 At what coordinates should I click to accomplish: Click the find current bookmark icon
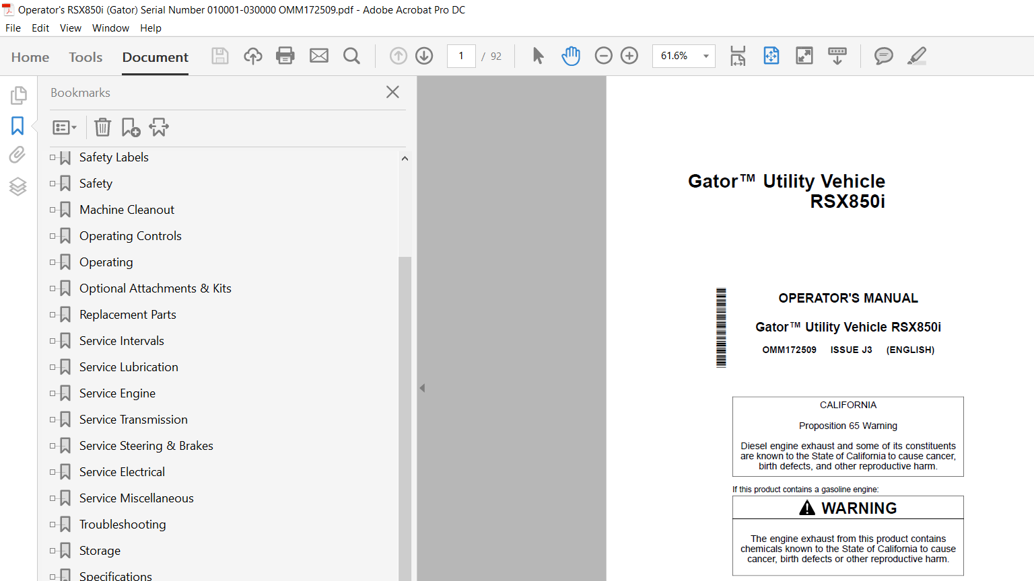tap(159, 127)
